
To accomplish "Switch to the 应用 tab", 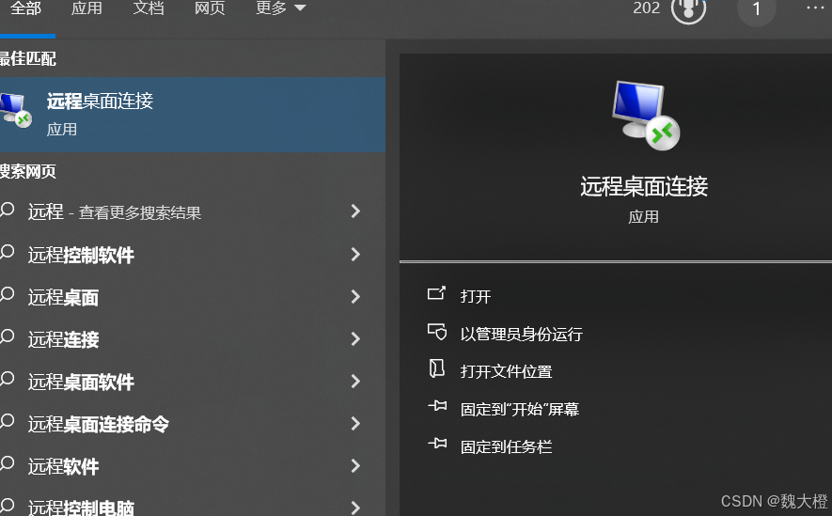I will 86,8.
